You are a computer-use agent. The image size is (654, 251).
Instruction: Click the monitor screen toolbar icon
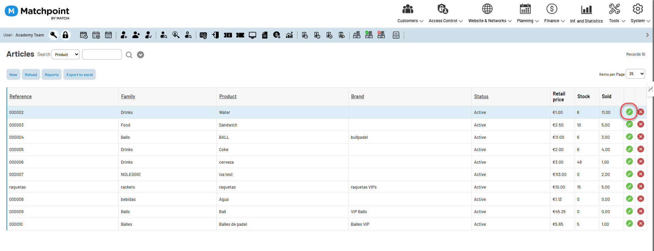pyautogui.click(x=252, y=35)
